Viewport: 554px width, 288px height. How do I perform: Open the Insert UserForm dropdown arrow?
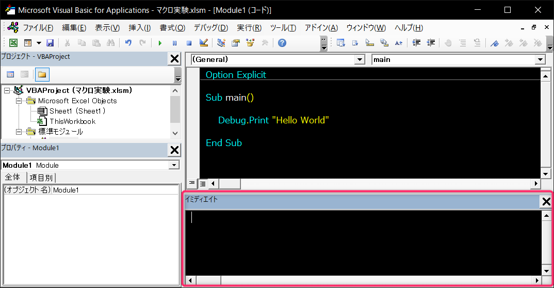(39, 43)
